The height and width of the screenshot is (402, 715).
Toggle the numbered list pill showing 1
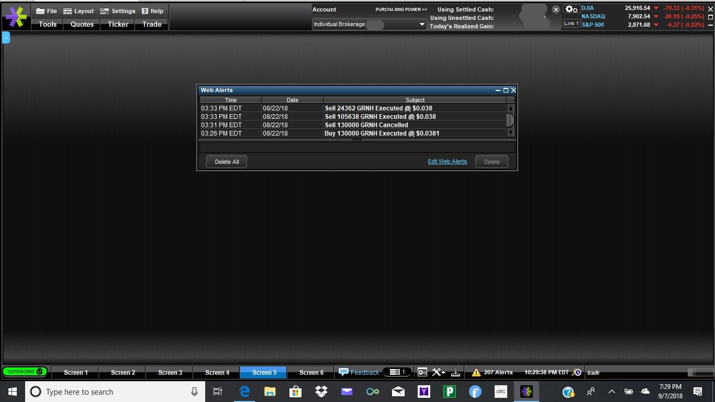pos(397,372)
